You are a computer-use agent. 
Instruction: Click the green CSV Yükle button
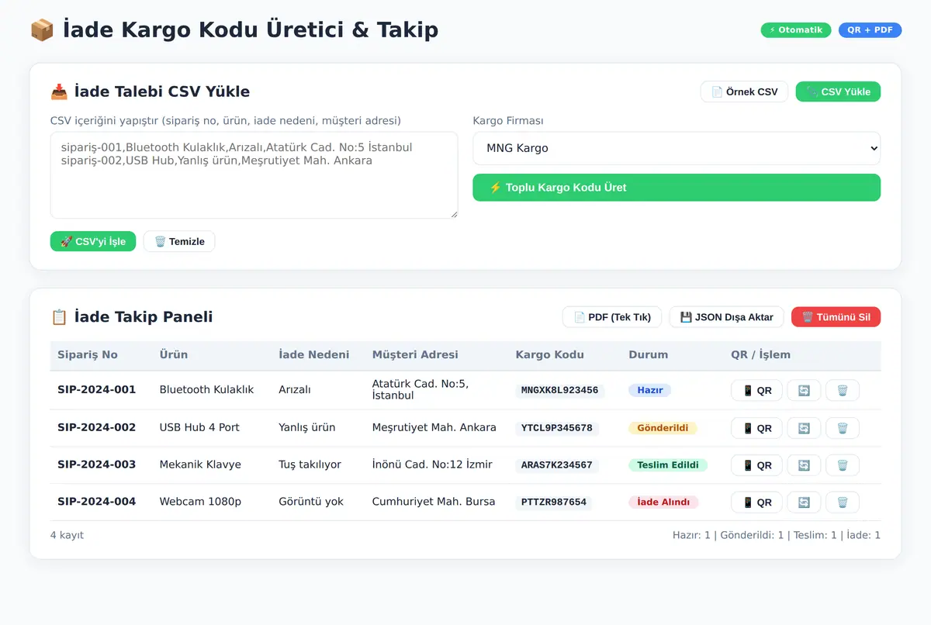[x=838, y=92]
